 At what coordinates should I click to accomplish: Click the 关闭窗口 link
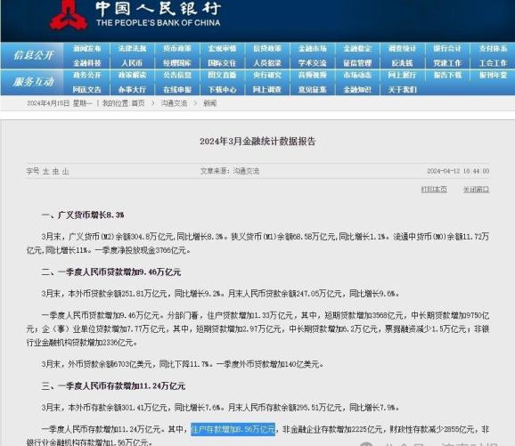[477, 190]
